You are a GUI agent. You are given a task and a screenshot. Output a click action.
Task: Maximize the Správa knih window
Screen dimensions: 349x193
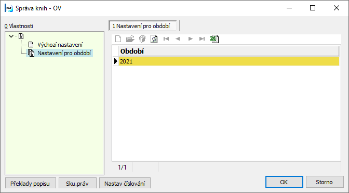point(313,8)
